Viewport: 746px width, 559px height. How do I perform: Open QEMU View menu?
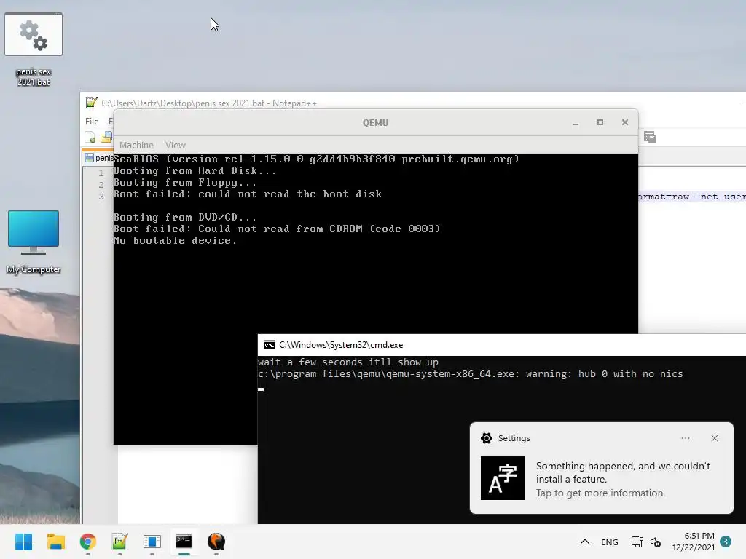click(176, 145)
